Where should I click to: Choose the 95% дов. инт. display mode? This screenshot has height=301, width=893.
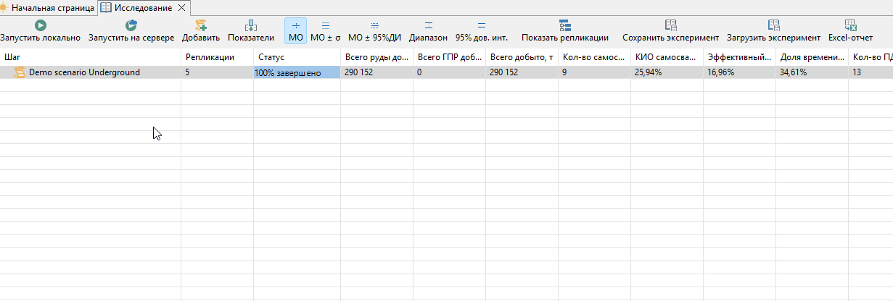point(482,31)
